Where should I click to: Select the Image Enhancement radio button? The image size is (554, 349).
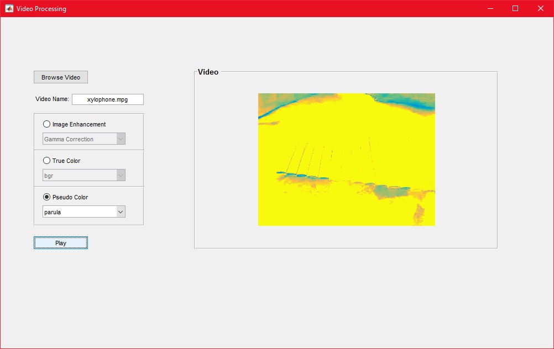click(46, 124)
